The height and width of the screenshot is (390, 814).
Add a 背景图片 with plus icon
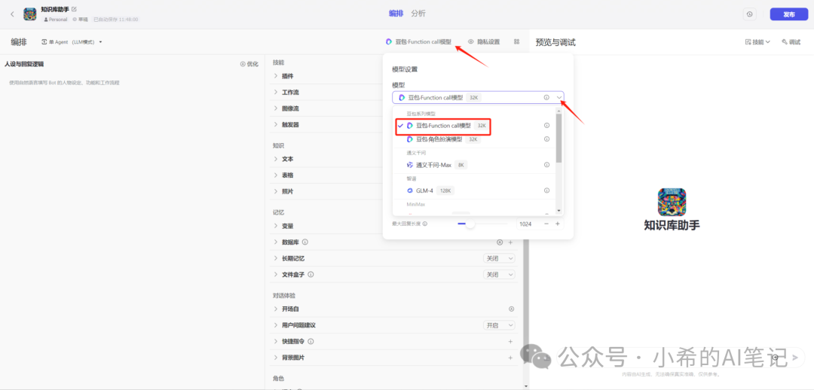tap(510, 358)
